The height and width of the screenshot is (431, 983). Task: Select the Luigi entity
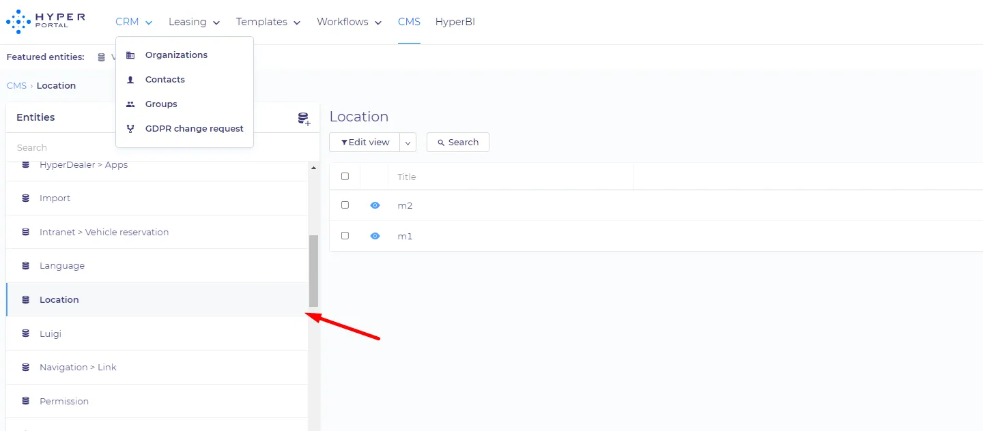(x=157, y=334)
